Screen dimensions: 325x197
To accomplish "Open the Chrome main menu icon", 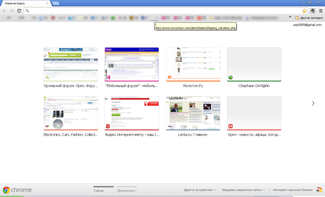I will (321, 11).
